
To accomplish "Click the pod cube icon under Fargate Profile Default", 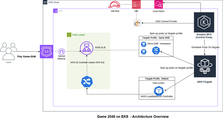I will click(x=158, y=91).
